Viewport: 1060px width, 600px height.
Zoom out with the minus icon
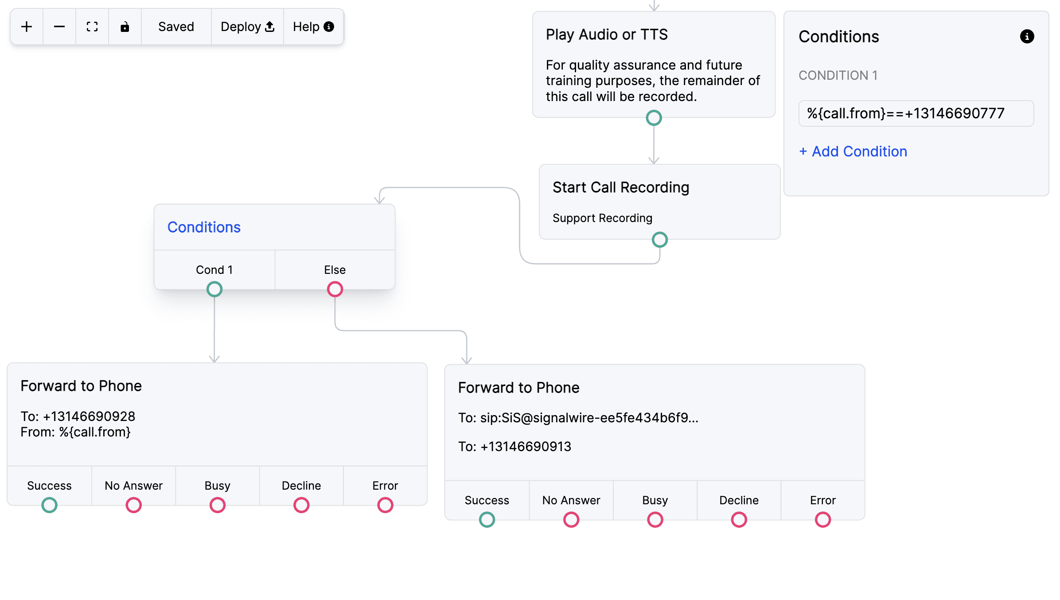tap(59, 27)
